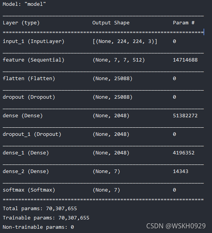Click the flatten row's param value 0
Screen dimensions: 212x233
click(174, 79)
